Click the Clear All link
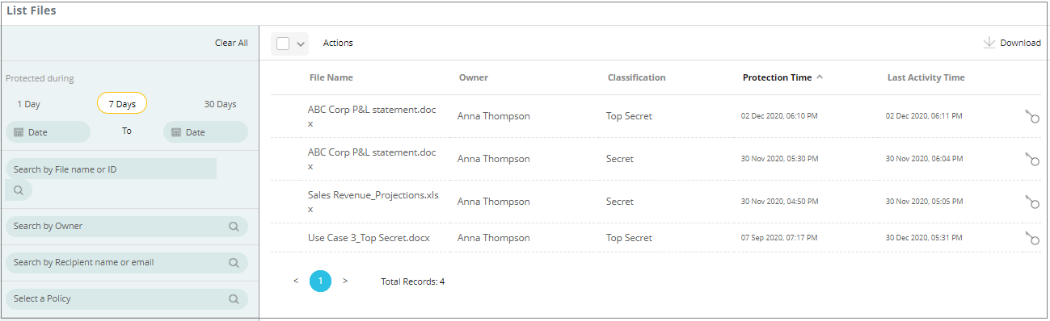The image size is (1050, 321). [231, 43]
